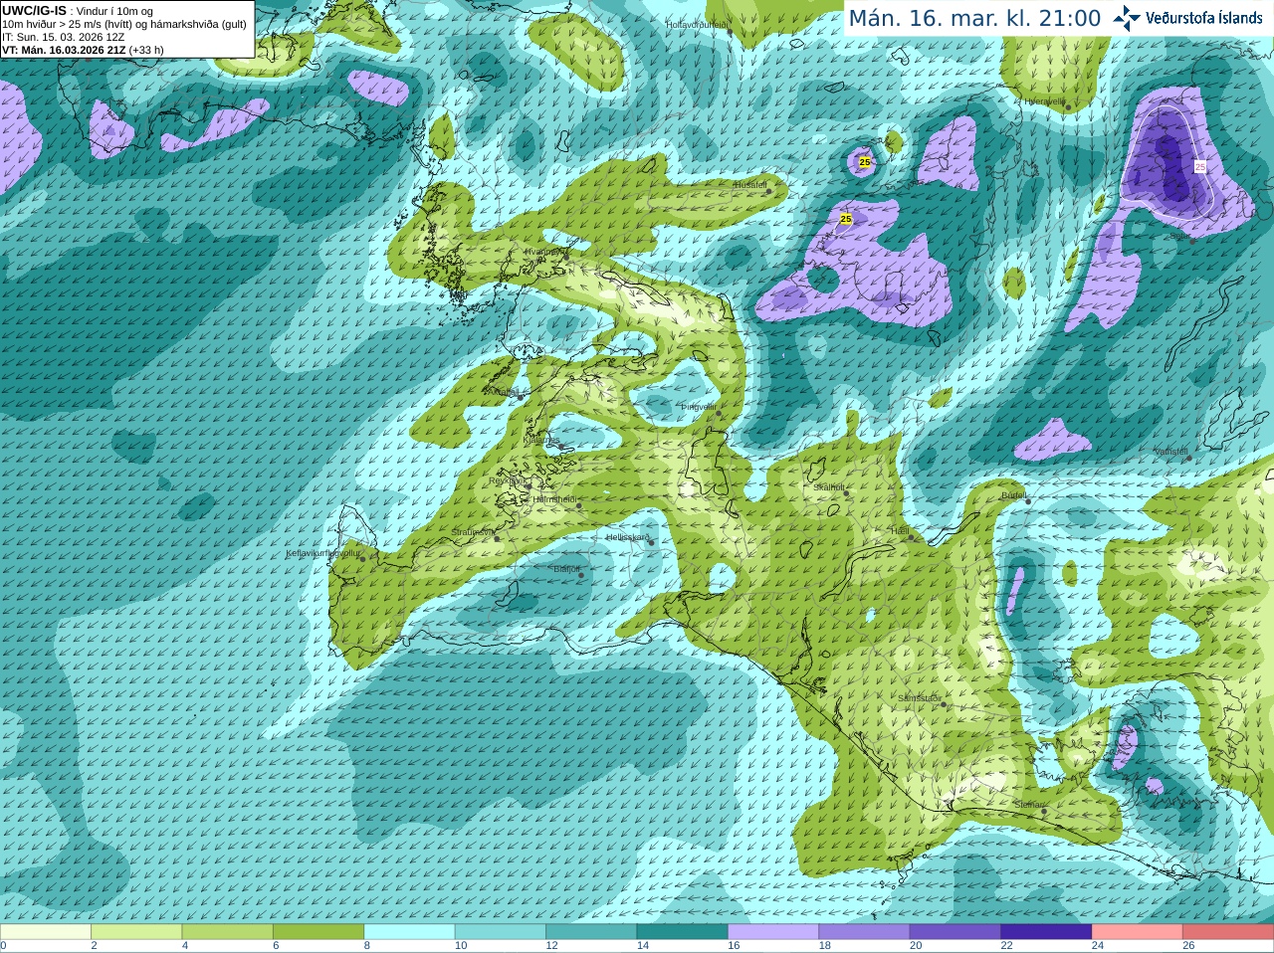
Task: Click the Sámsstaðir station marker
Action: (x=944, y=704)
